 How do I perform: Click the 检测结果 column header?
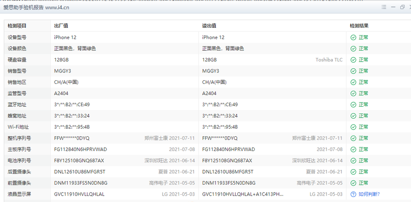(x=359, y=26)
